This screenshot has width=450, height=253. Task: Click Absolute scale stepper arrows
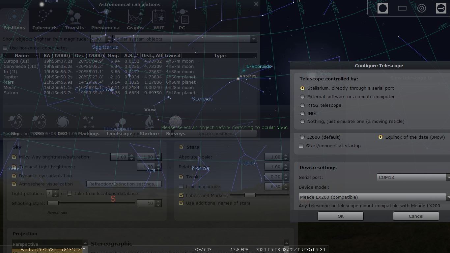pos(286,157)
